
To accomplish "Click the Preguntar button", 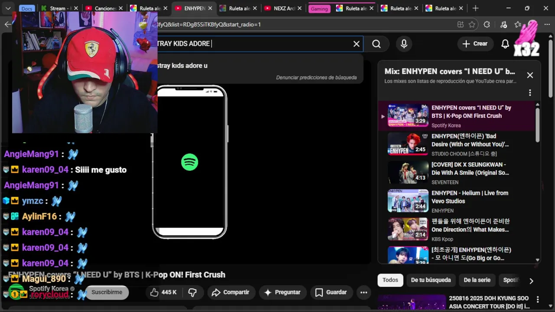I will [282, 292].
